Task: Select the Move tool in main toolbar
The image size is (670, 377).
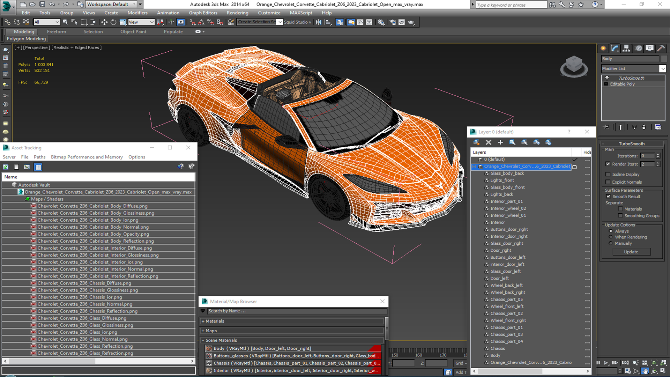Action: [x=104, y=22]
